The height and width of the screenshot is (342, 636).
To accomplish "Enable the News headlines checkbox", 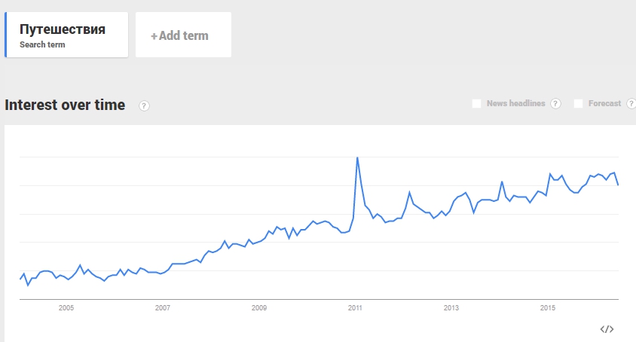I will click(476, 103).
